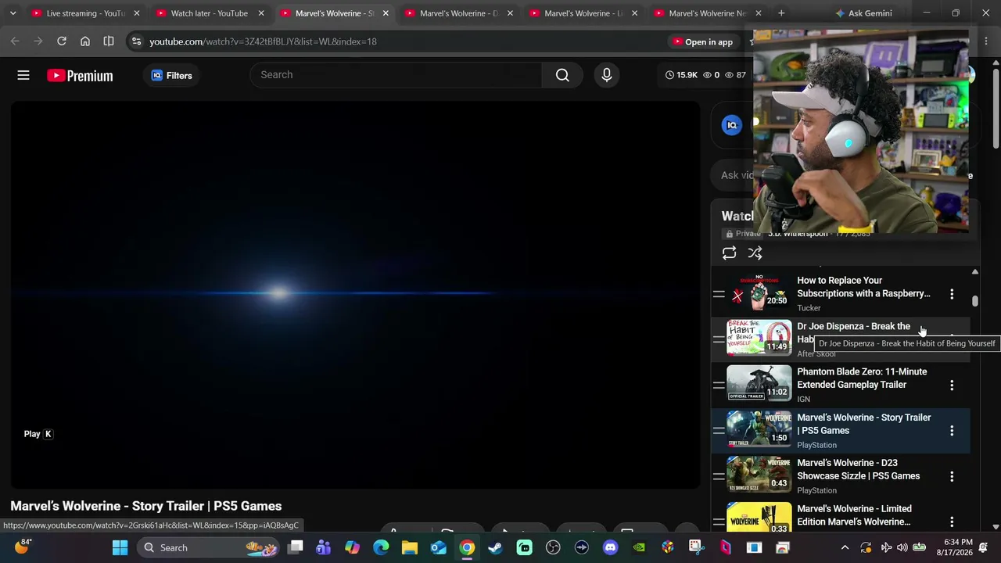1001x563 pixels.
Task: Switch to the Marvel's Wolverine - Li tab
Action: [x=583, y=13]
